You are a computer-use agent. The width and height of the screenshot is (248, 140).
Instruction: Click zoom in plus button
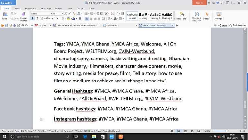click(240, 131)
